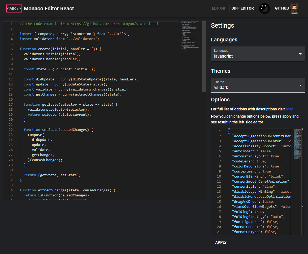The width and height of the screenshot is (308, 254).
Task: Open the Language dropdown showing javascript
Action: [x=258, y=54]
